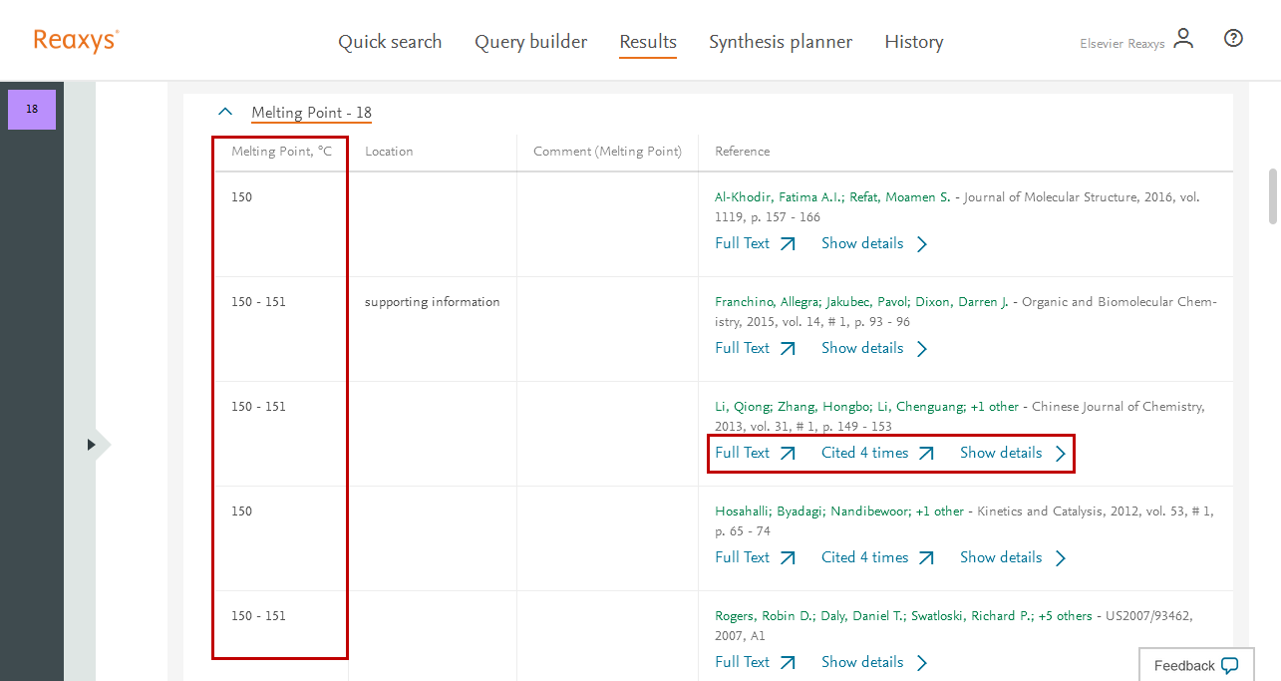The height and width of the screenshot is (681, 1281).
Task: Collapse the Melting Point section chevron
Action: (x=225, y=113)
